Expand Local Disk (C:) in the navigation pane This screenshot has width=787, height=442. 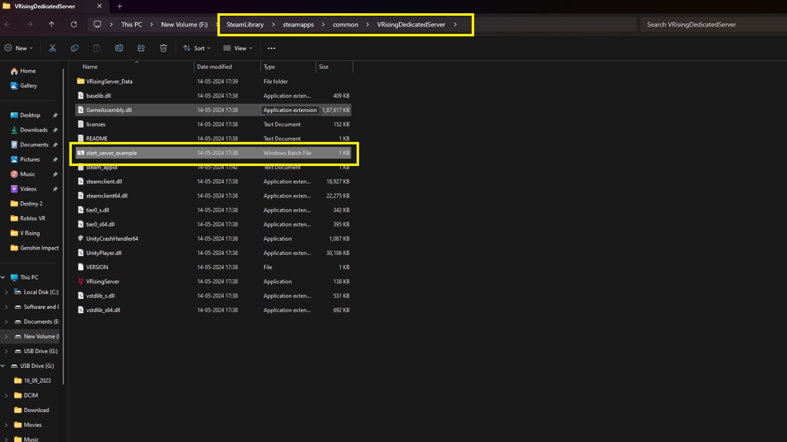(5, 292)
